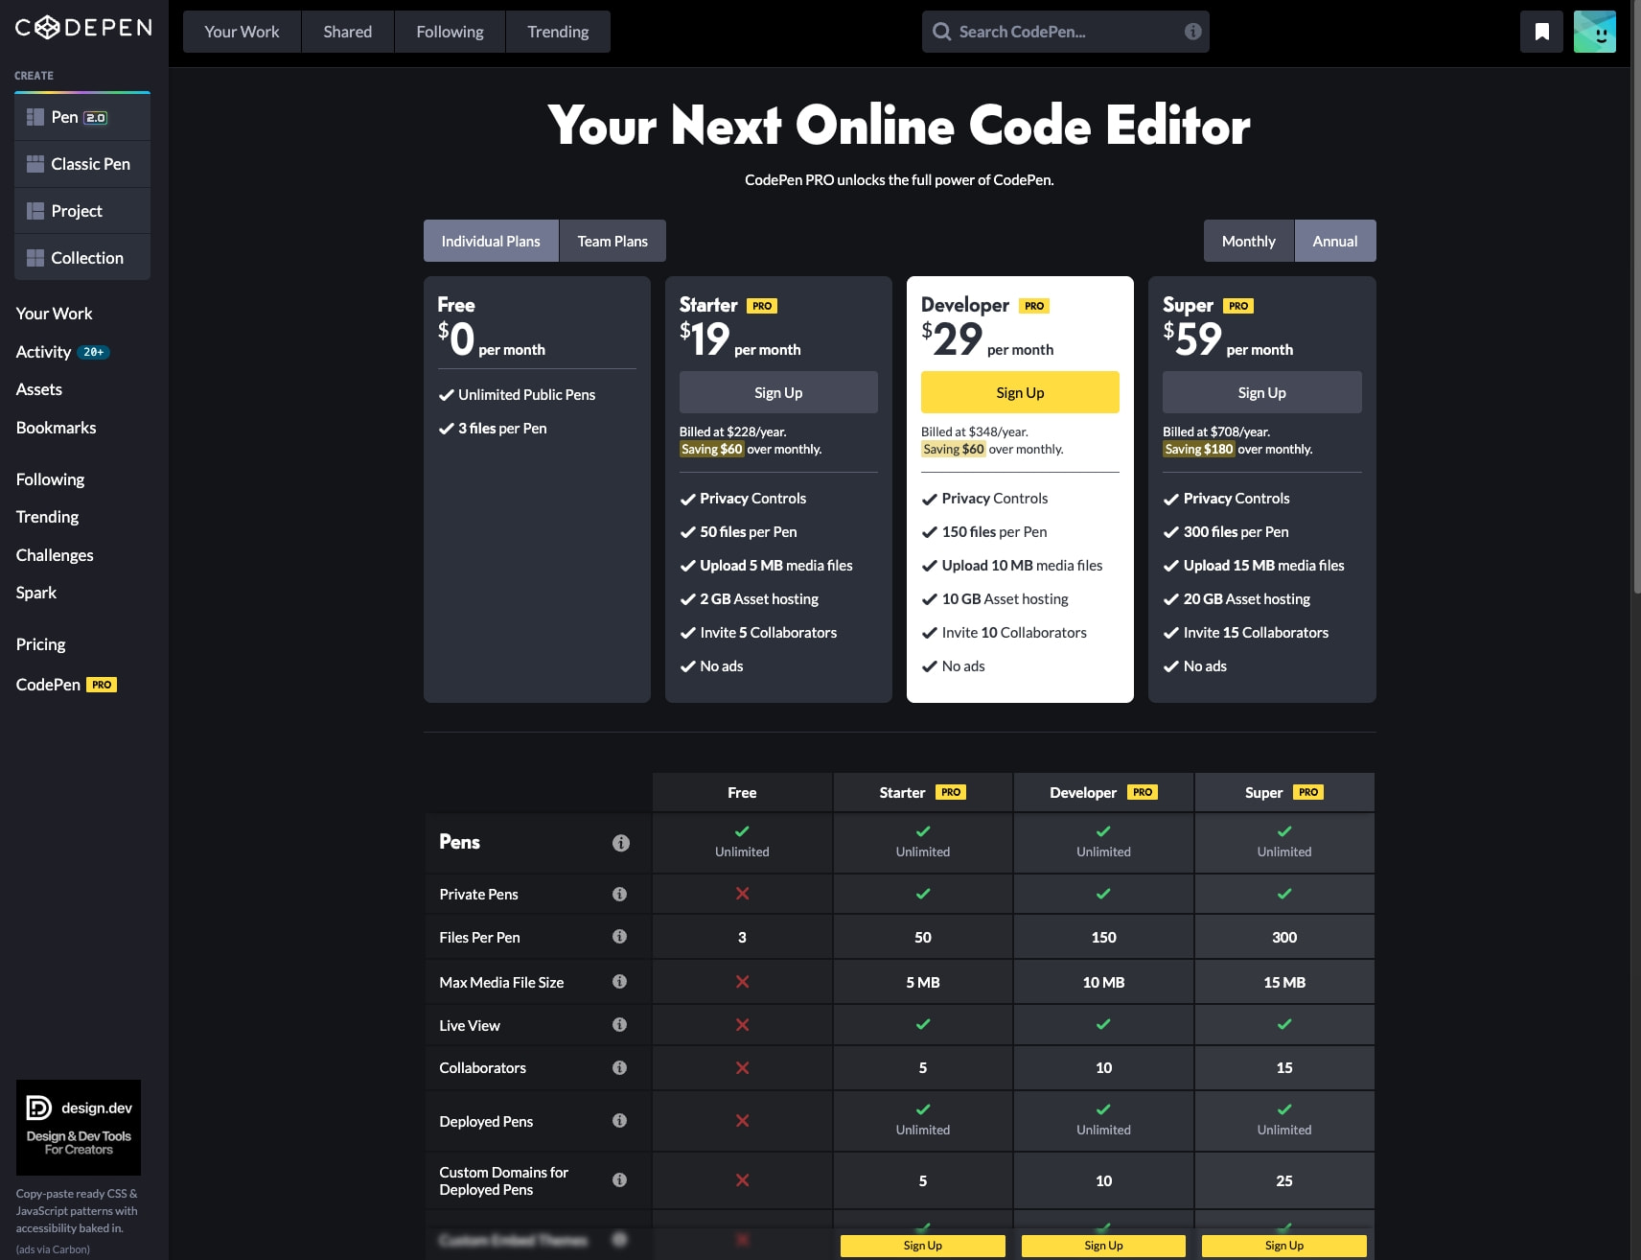Open Your Work in top navigation
The image size is (1641, 1260).
(x=242, y=32)
